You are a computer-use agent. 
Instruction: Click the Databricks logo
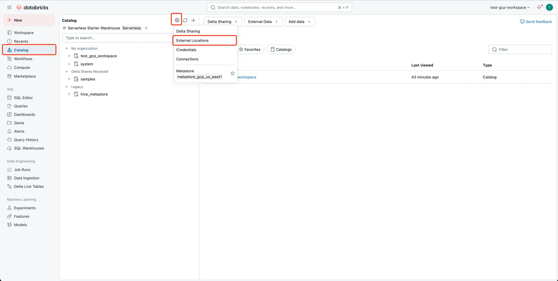(x=32, y=8)
